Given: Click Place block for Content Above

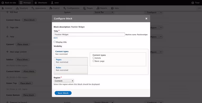Looking at the screenshot, I should 29,20.
